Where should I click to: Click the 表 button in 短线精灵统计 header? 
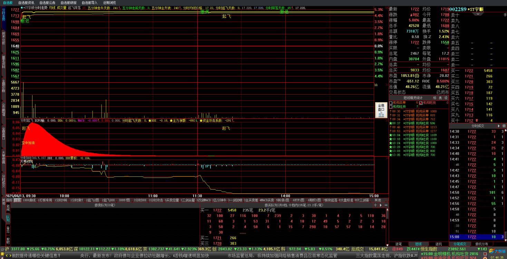point(440,98)
